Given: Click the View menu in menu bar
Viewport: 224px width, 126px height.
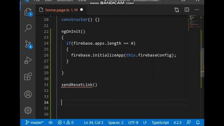Looking at the screenshot, I should click(82, 1).
